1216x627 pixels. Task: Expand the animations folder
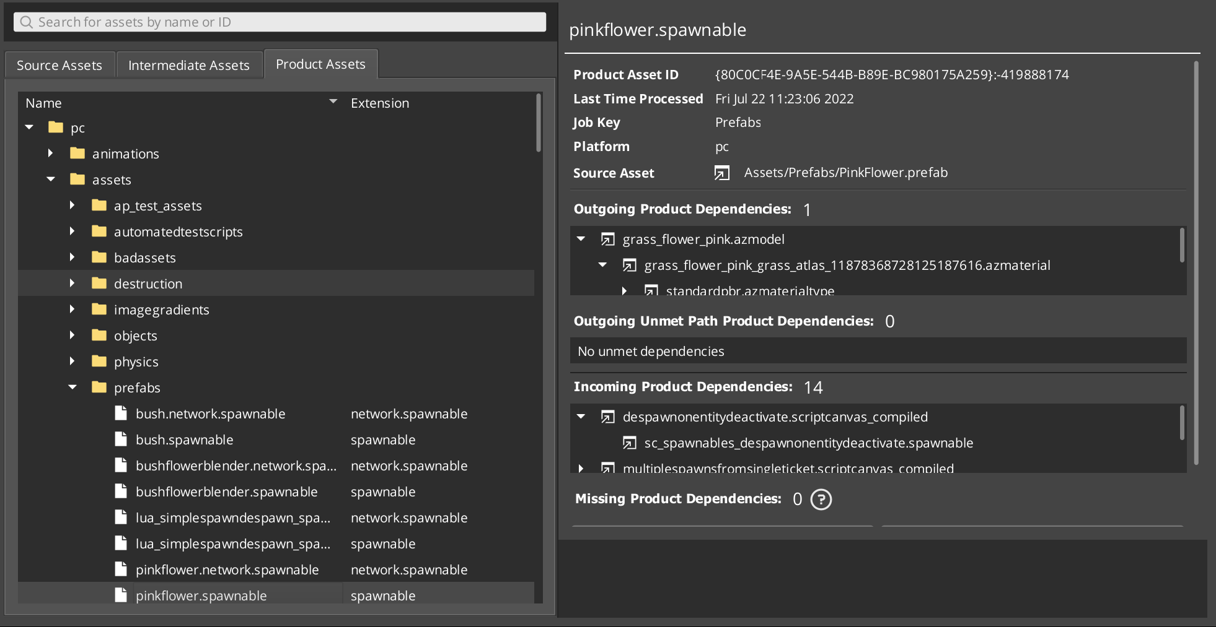click(51, 153)
